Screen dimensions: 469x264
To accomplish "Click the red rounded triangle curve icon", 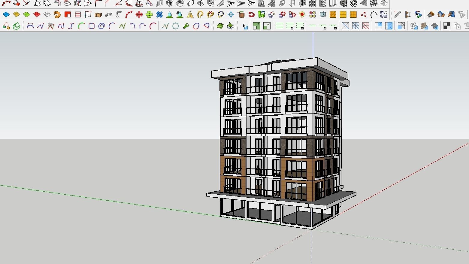I will [206, 26].
